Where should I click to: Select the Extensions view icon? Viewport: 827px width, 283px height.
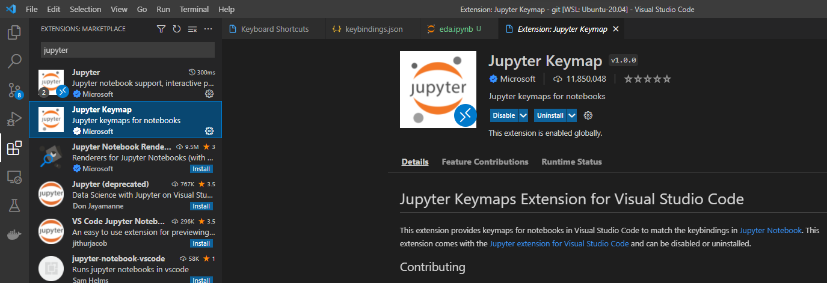click(14, 148)
